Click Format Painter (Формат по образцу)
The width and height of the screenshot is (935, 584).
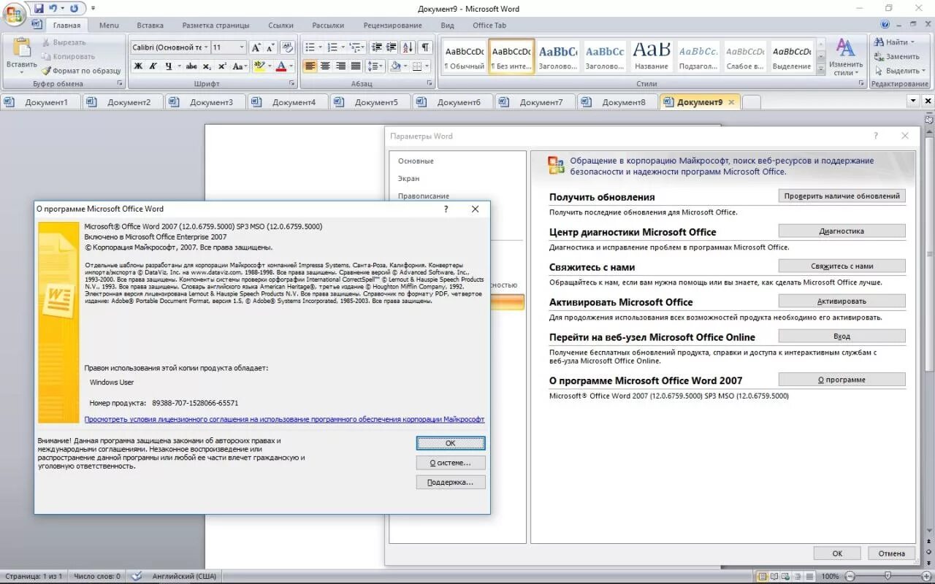[x=82, y=71]
